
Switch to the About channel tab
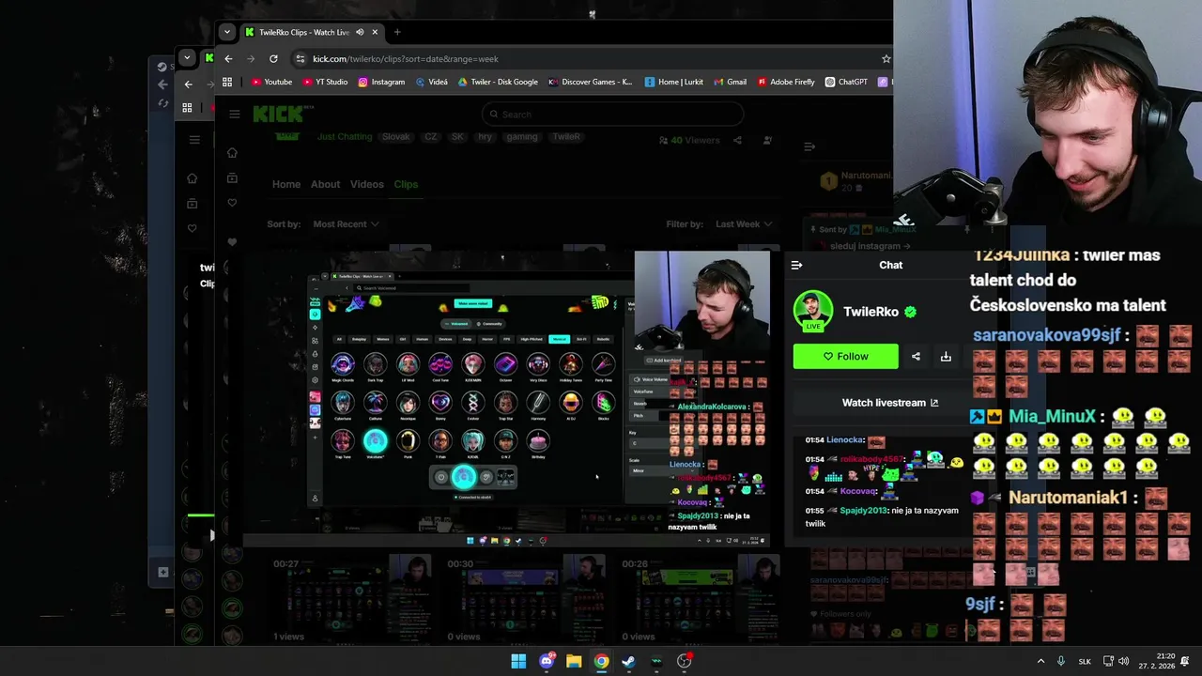point(325,184)
